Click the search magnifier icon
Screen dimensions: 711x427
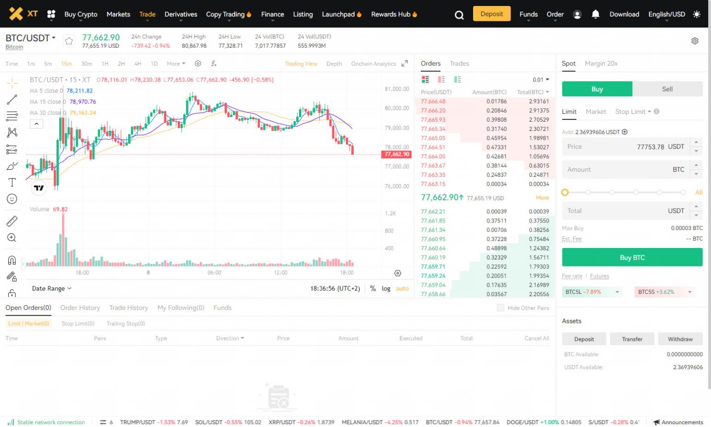click(459, 15)
